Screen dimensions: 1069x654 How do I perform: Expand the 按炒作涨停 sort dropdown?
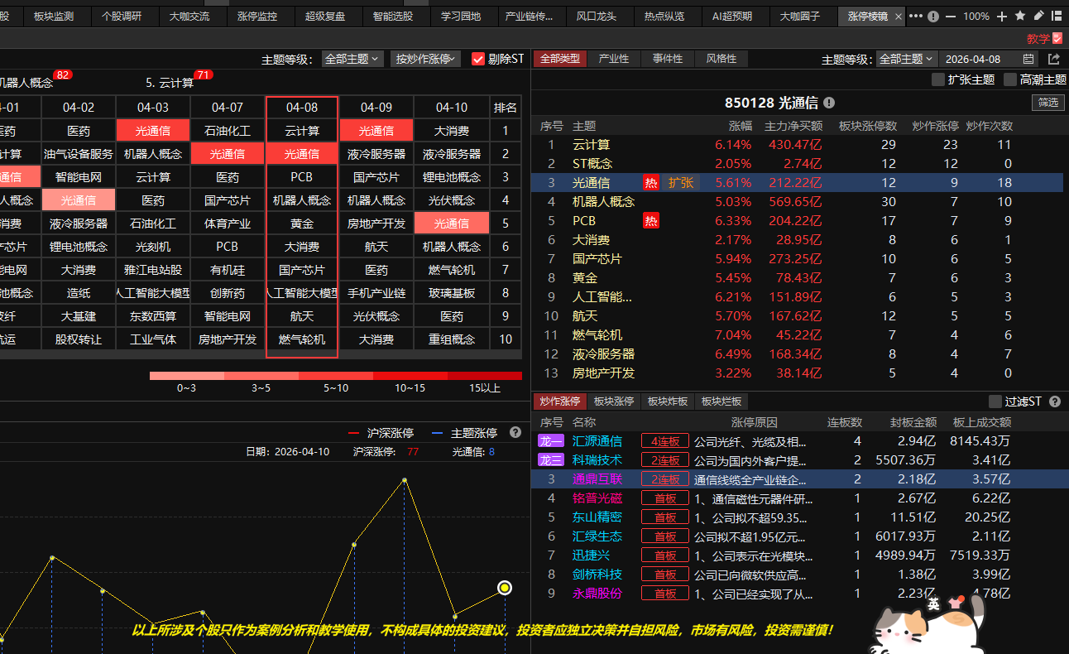coord(425,59)
